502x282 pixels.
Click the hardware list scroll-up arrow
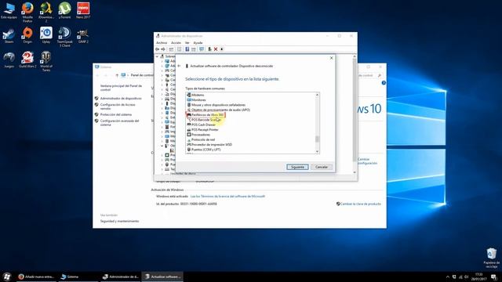(317, 95)
